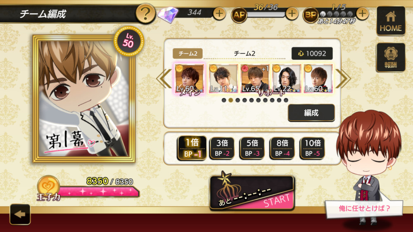413x232 pixels.
Task: Open the チーム2 team tab
Action: coord(188,53)
